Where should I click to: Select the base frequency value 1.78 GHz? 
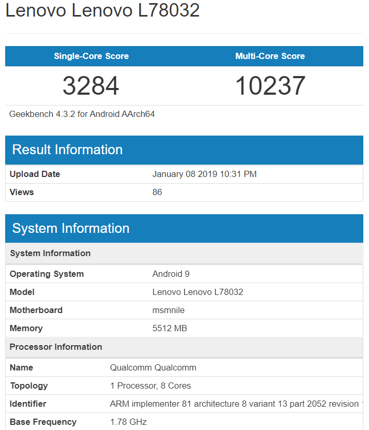[x=128, y=422]
